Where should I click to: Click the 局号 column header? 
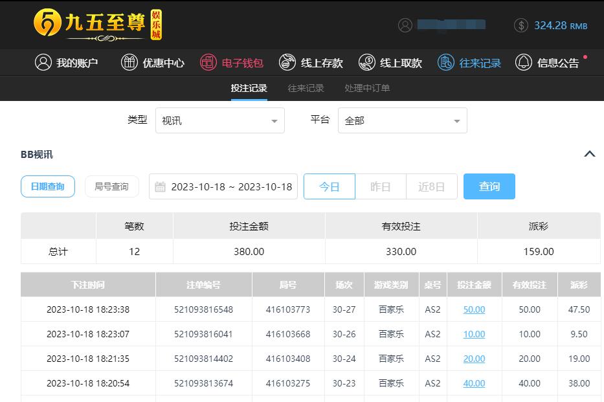pos(288,285)
